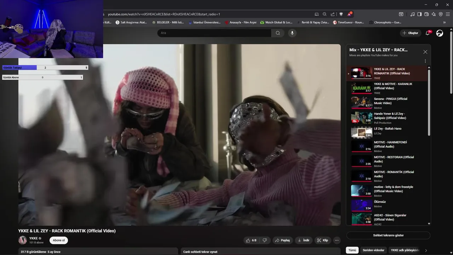The height and width of the screenshot is (255, 453).
Task: Open Brave VPN shield icon
Action: [441, 14]
